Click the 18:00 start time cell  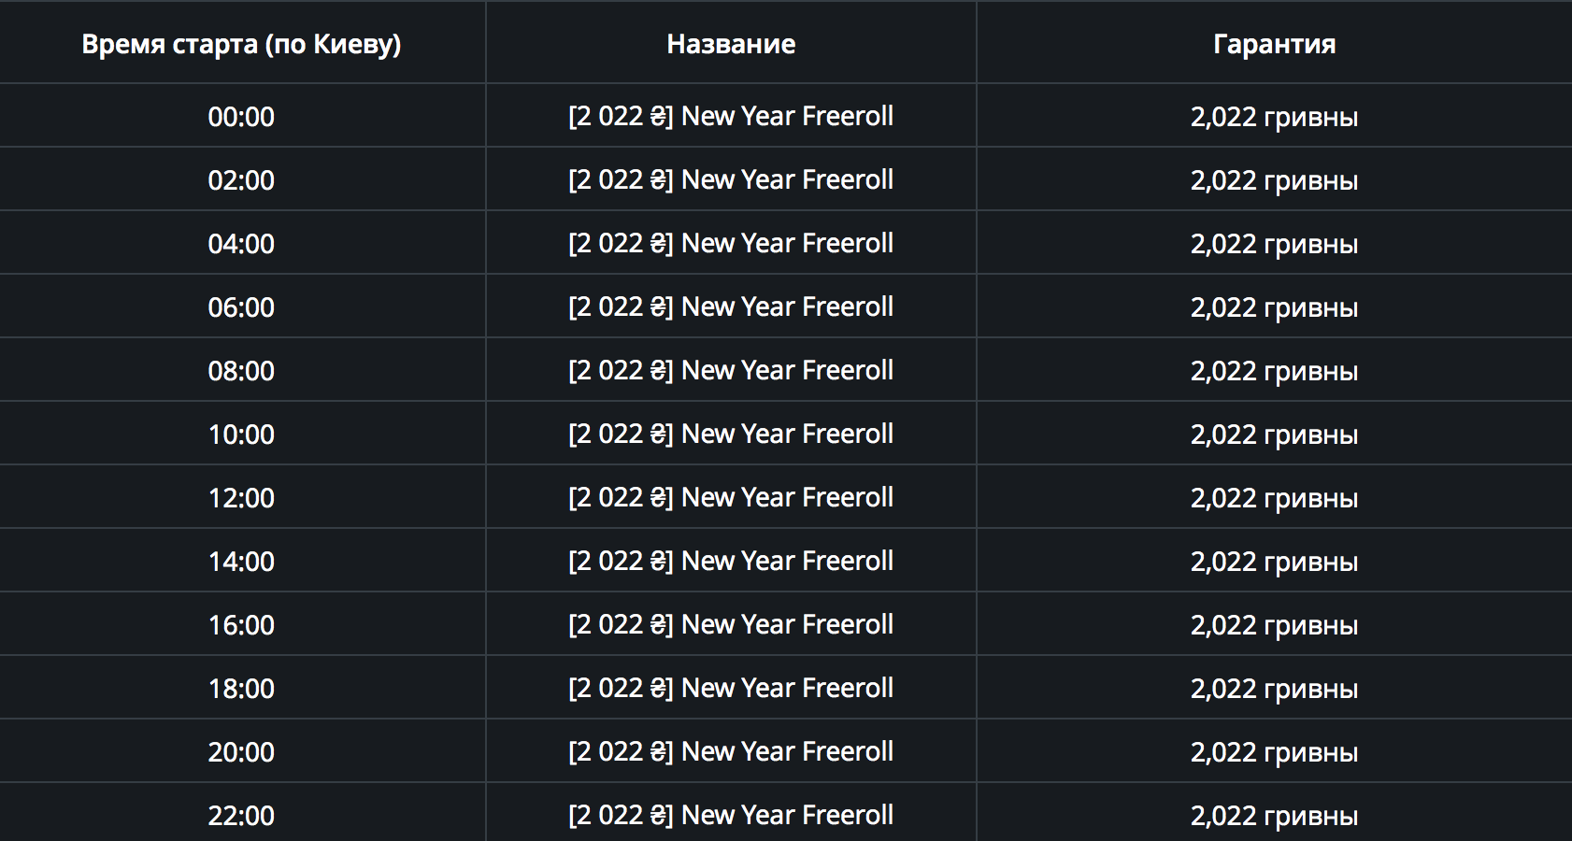click(241, 689)
